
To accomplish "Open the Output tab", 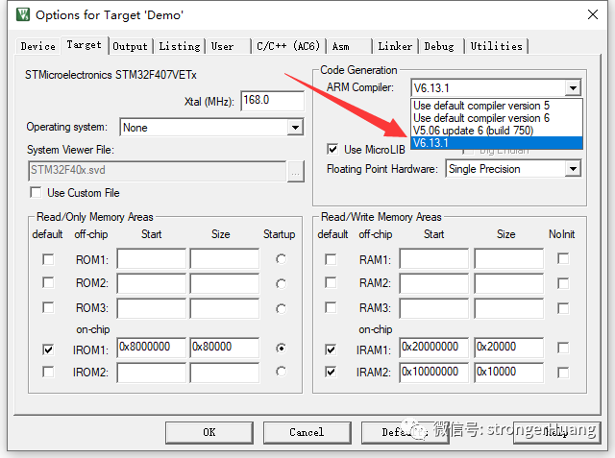I will [x=131, y=46].
